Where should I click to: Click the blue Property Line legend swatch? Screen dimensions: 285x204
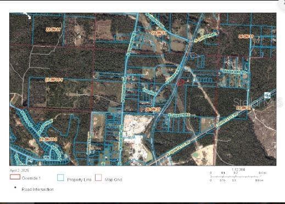(x=60, y=178)
